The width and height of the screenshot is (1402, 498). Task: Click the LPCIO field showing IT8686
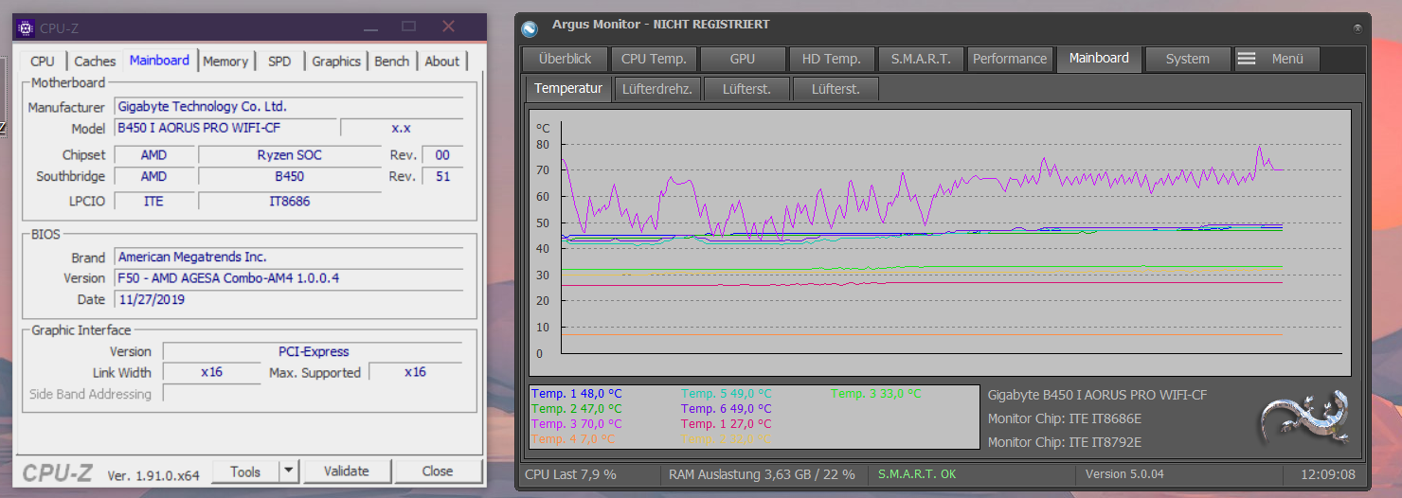point(289,201)
